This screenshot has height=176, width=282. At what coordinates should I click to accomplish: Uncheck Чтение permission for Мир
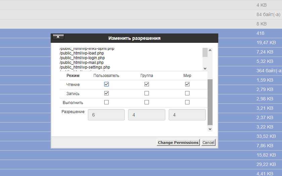coord(187,84)
